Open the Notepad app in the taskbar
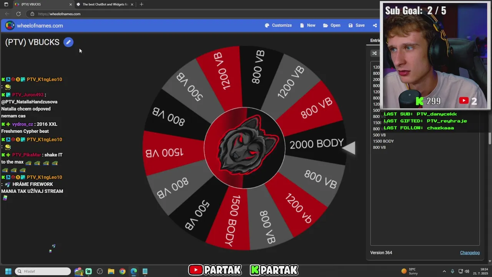The image size is (492, 277). tap(145, 271)
